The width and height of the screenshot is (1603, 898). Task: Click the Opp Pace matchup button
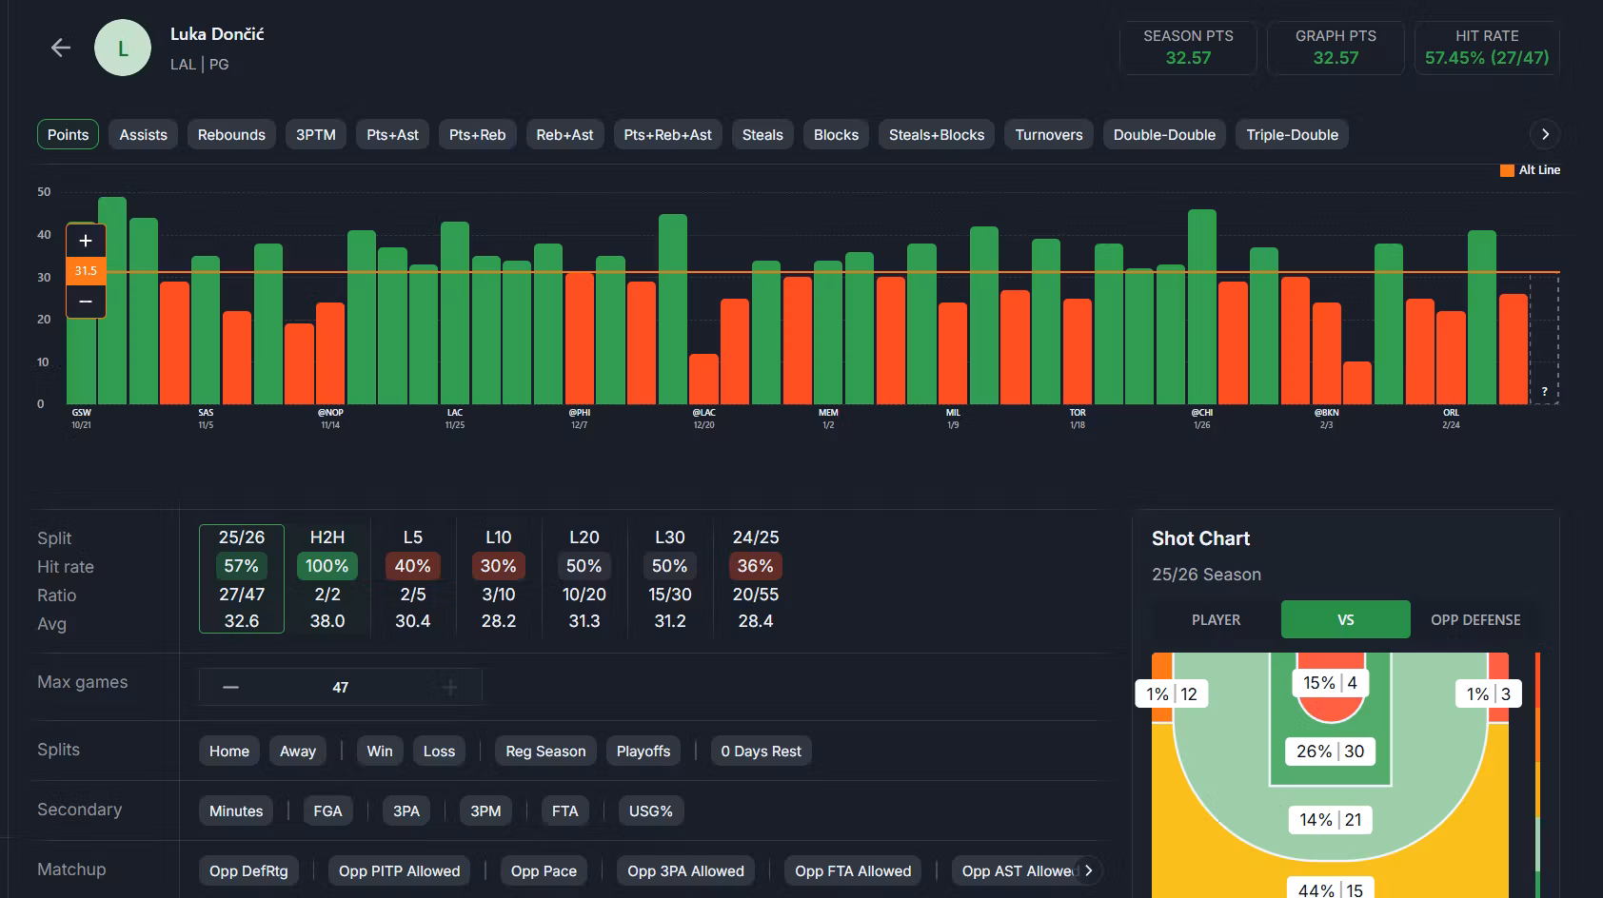point(544,871)
